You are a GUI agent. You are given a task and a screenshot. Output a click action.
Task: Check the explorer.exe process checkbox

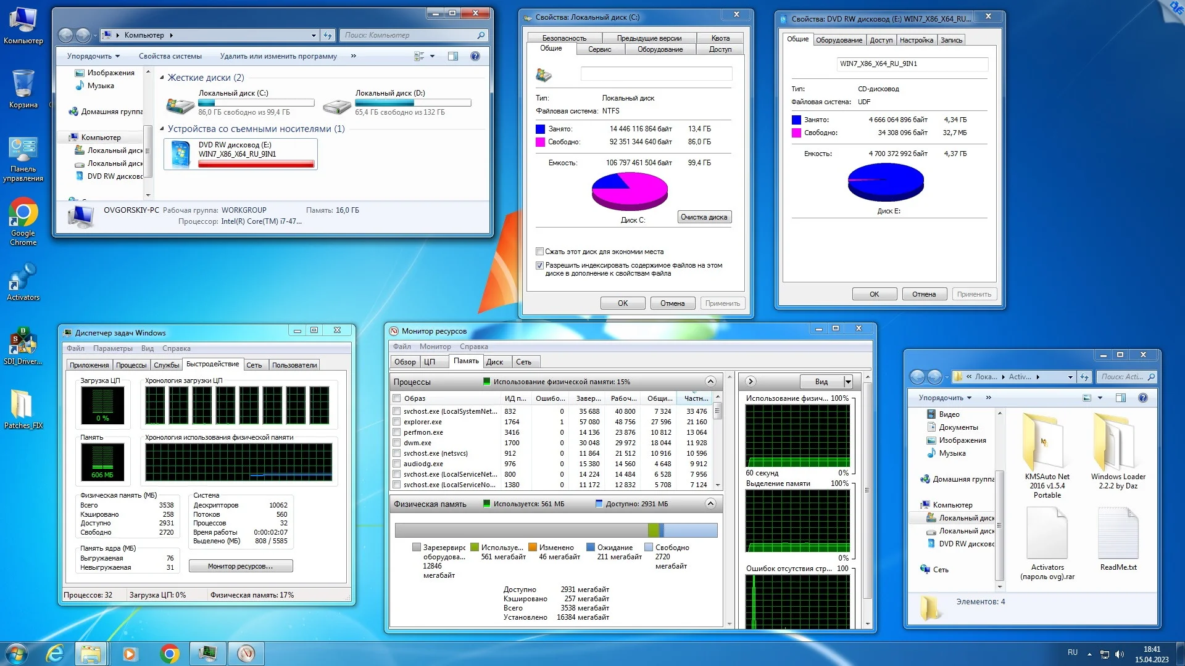[x=397, y=422]
